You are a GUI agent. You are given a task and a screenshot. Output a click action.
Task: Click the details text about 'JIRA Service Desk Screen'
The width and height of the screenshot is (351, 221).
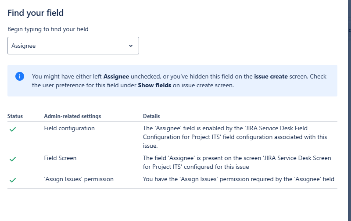click(237, 162)
